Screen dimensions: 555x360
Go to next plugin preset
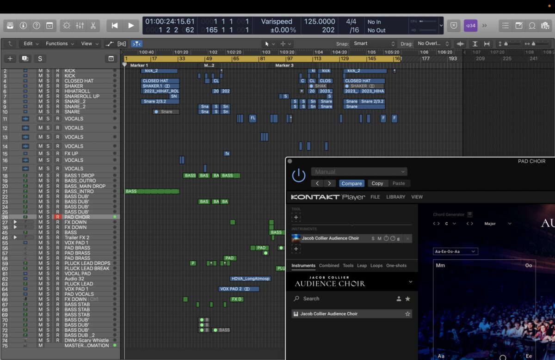point(329,183)
